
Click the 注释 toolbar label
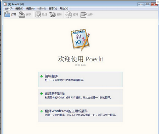[90, 14]
